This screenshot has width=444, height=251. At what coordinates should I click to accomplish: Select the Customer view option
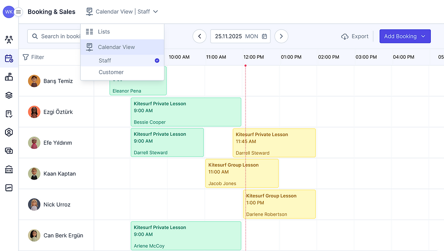(111, 72)
